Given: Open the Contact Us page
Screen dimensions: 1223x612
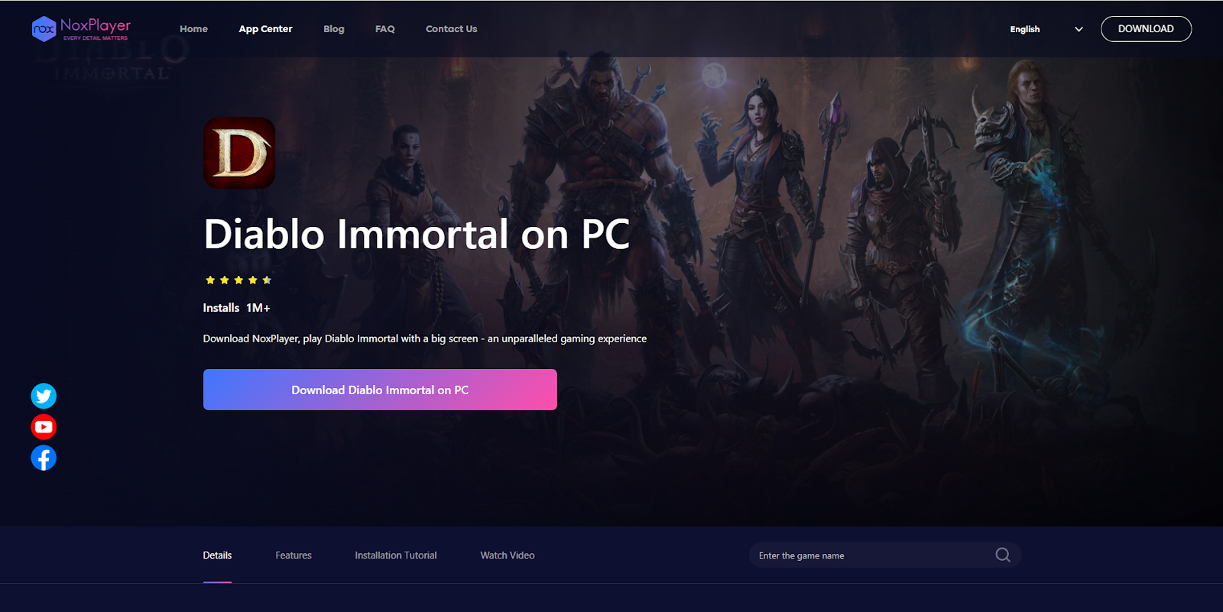Looking at the screenshot, I should click(x=451, y=29).
